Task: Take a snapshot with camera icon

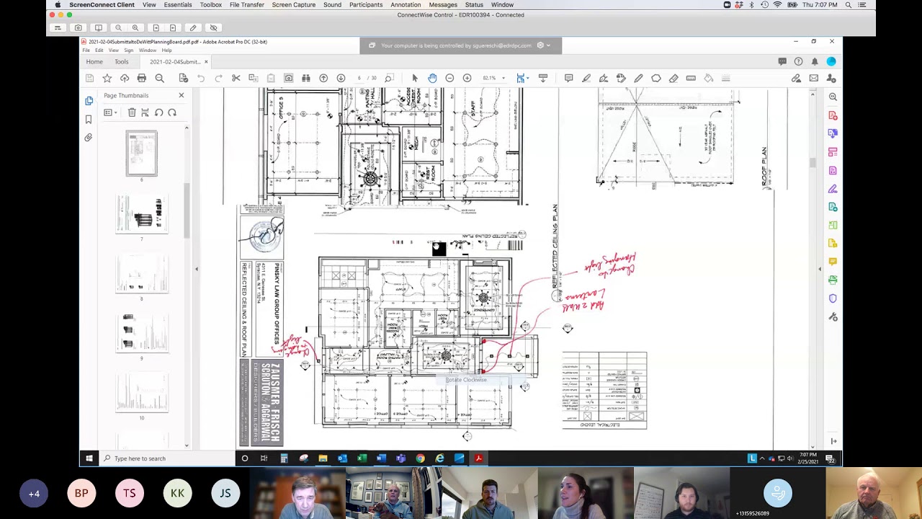Action: 289,78
